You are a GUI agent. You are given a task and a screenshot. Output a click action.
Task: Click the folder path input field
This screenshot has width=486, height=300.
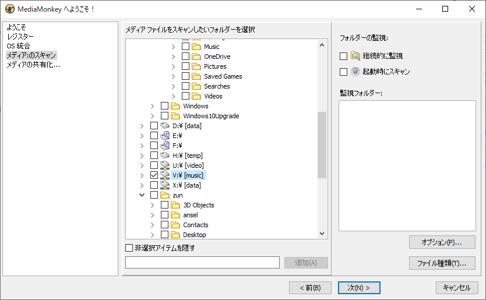pos(202,263)
